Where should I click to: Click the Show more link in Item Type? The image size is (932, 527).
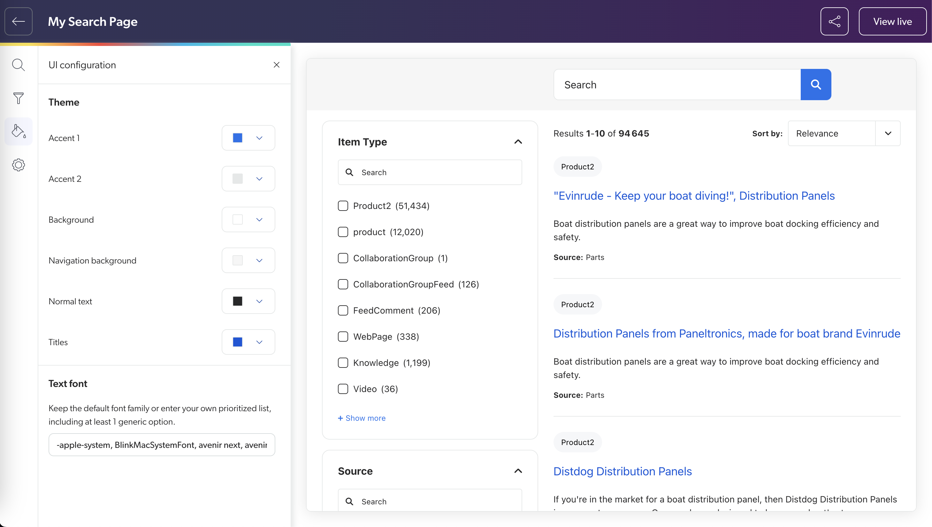point(362,418)
